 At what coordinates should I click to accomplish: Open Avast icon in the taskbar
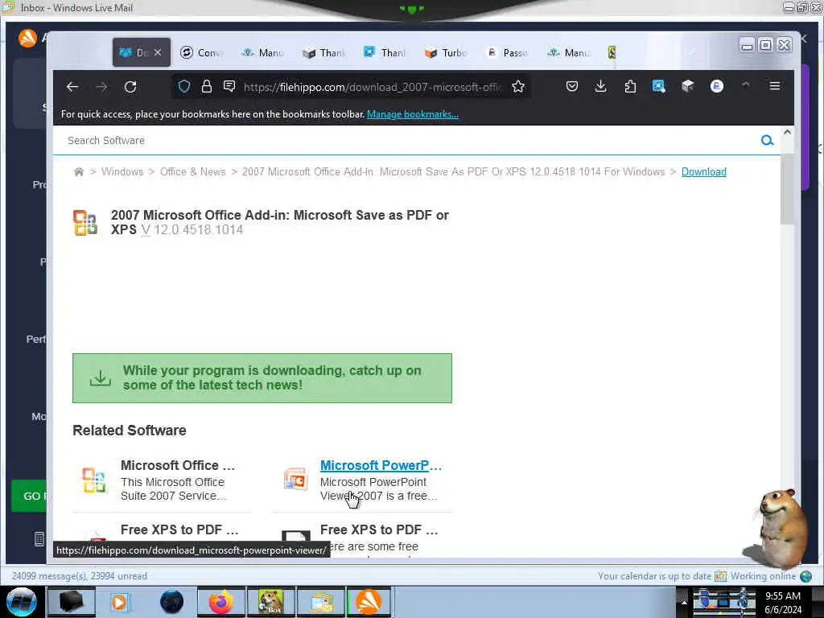coord(369,602)
